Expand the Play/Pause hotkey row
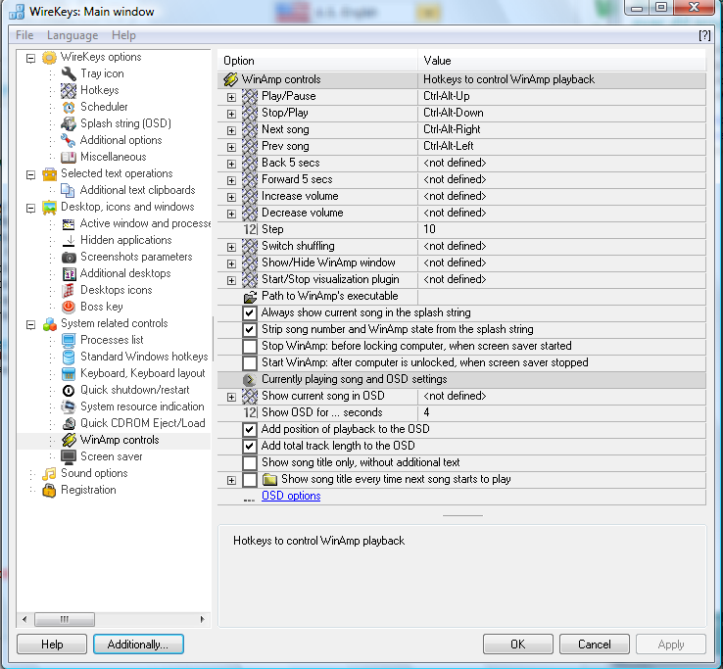Viewport: 723px width, 669px height. point(231,97)
